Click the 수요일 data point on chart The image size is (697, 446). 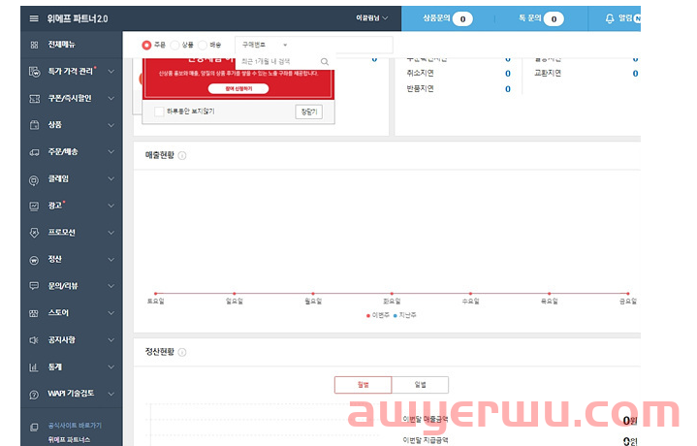tap(470, 294)
